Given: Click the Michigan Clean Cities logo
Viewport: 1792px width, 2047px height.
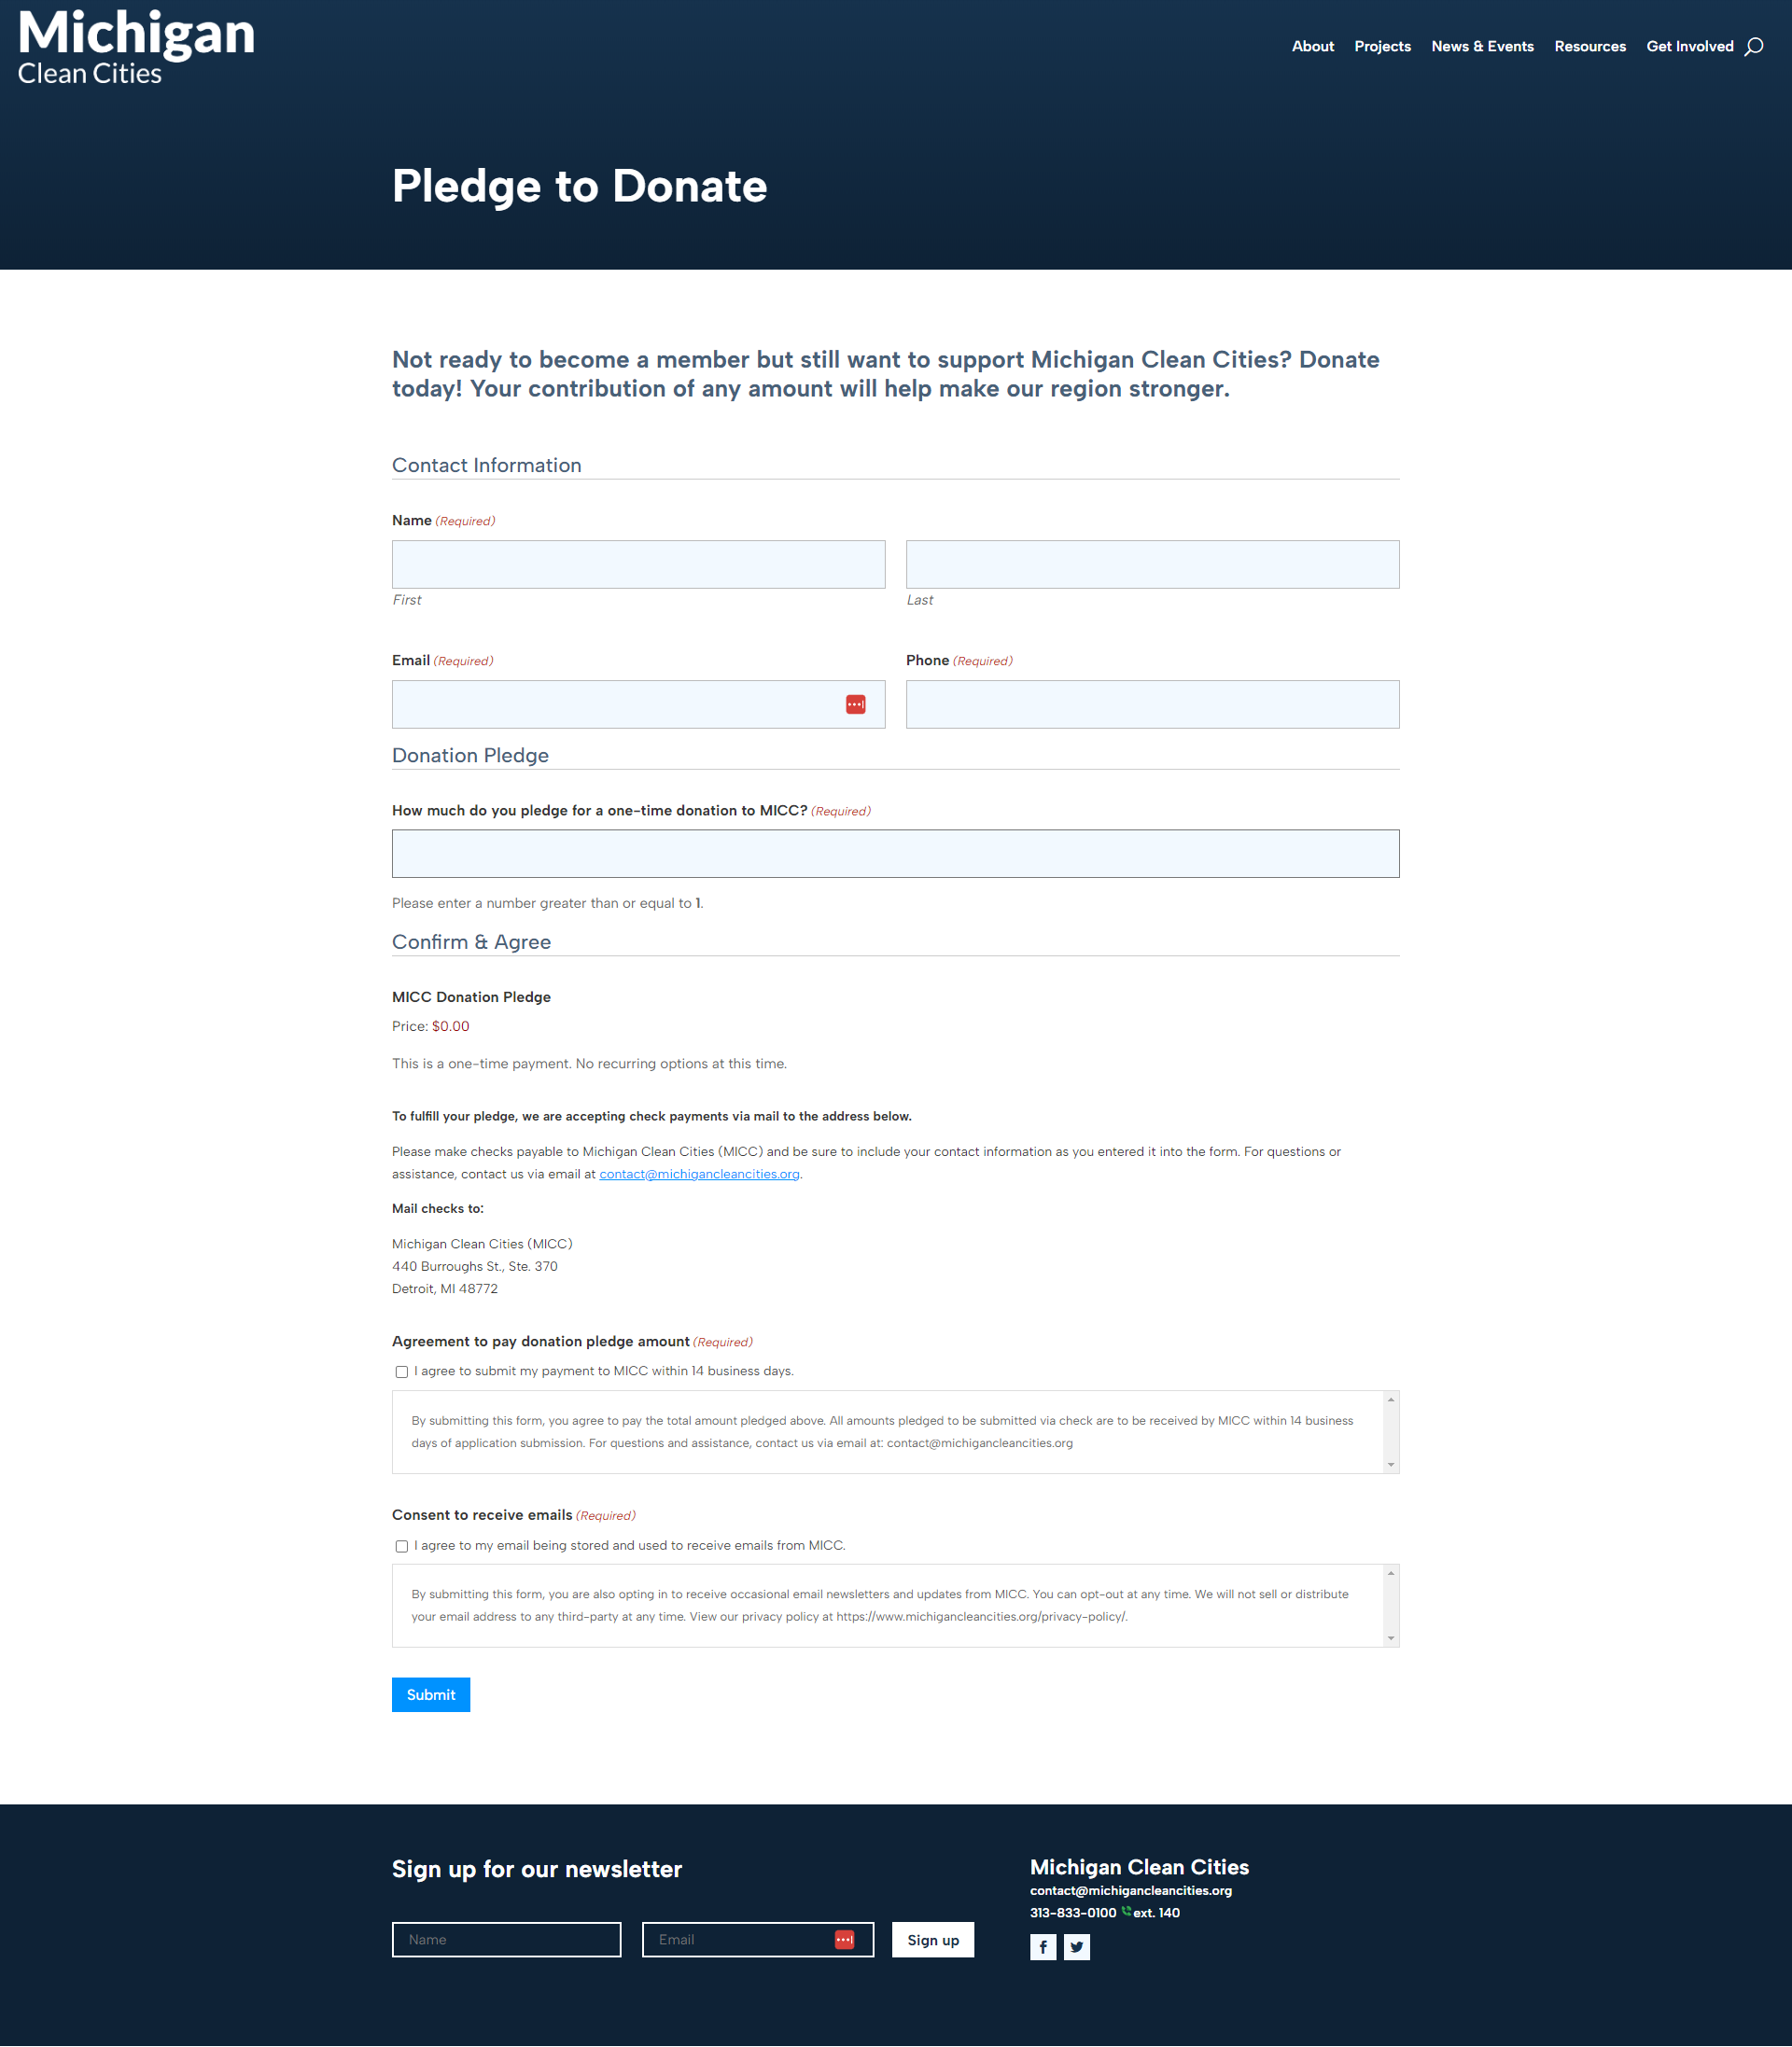Looking at the screenshot, I should [x=136, y=47].
